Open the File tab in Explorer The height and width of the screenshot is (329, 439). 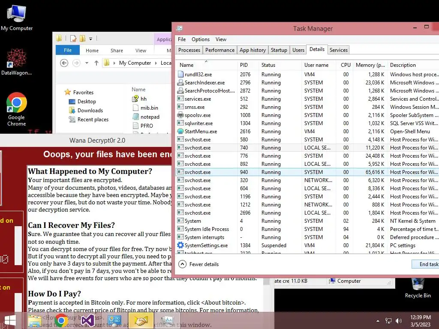pyautogui.click(x=68, y=50)
